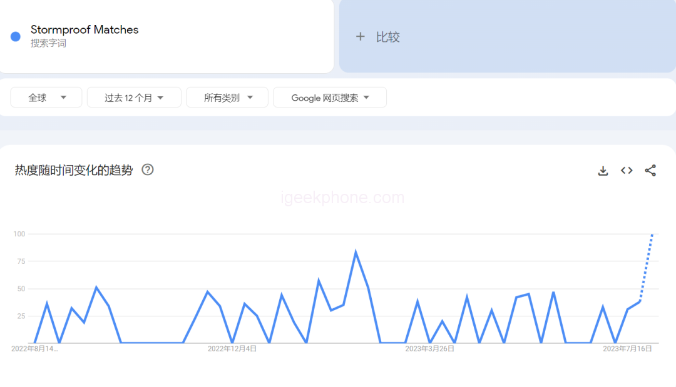
Task: Click the 2023年7月16日 axis date label
Action: click(x=627, y=349)
